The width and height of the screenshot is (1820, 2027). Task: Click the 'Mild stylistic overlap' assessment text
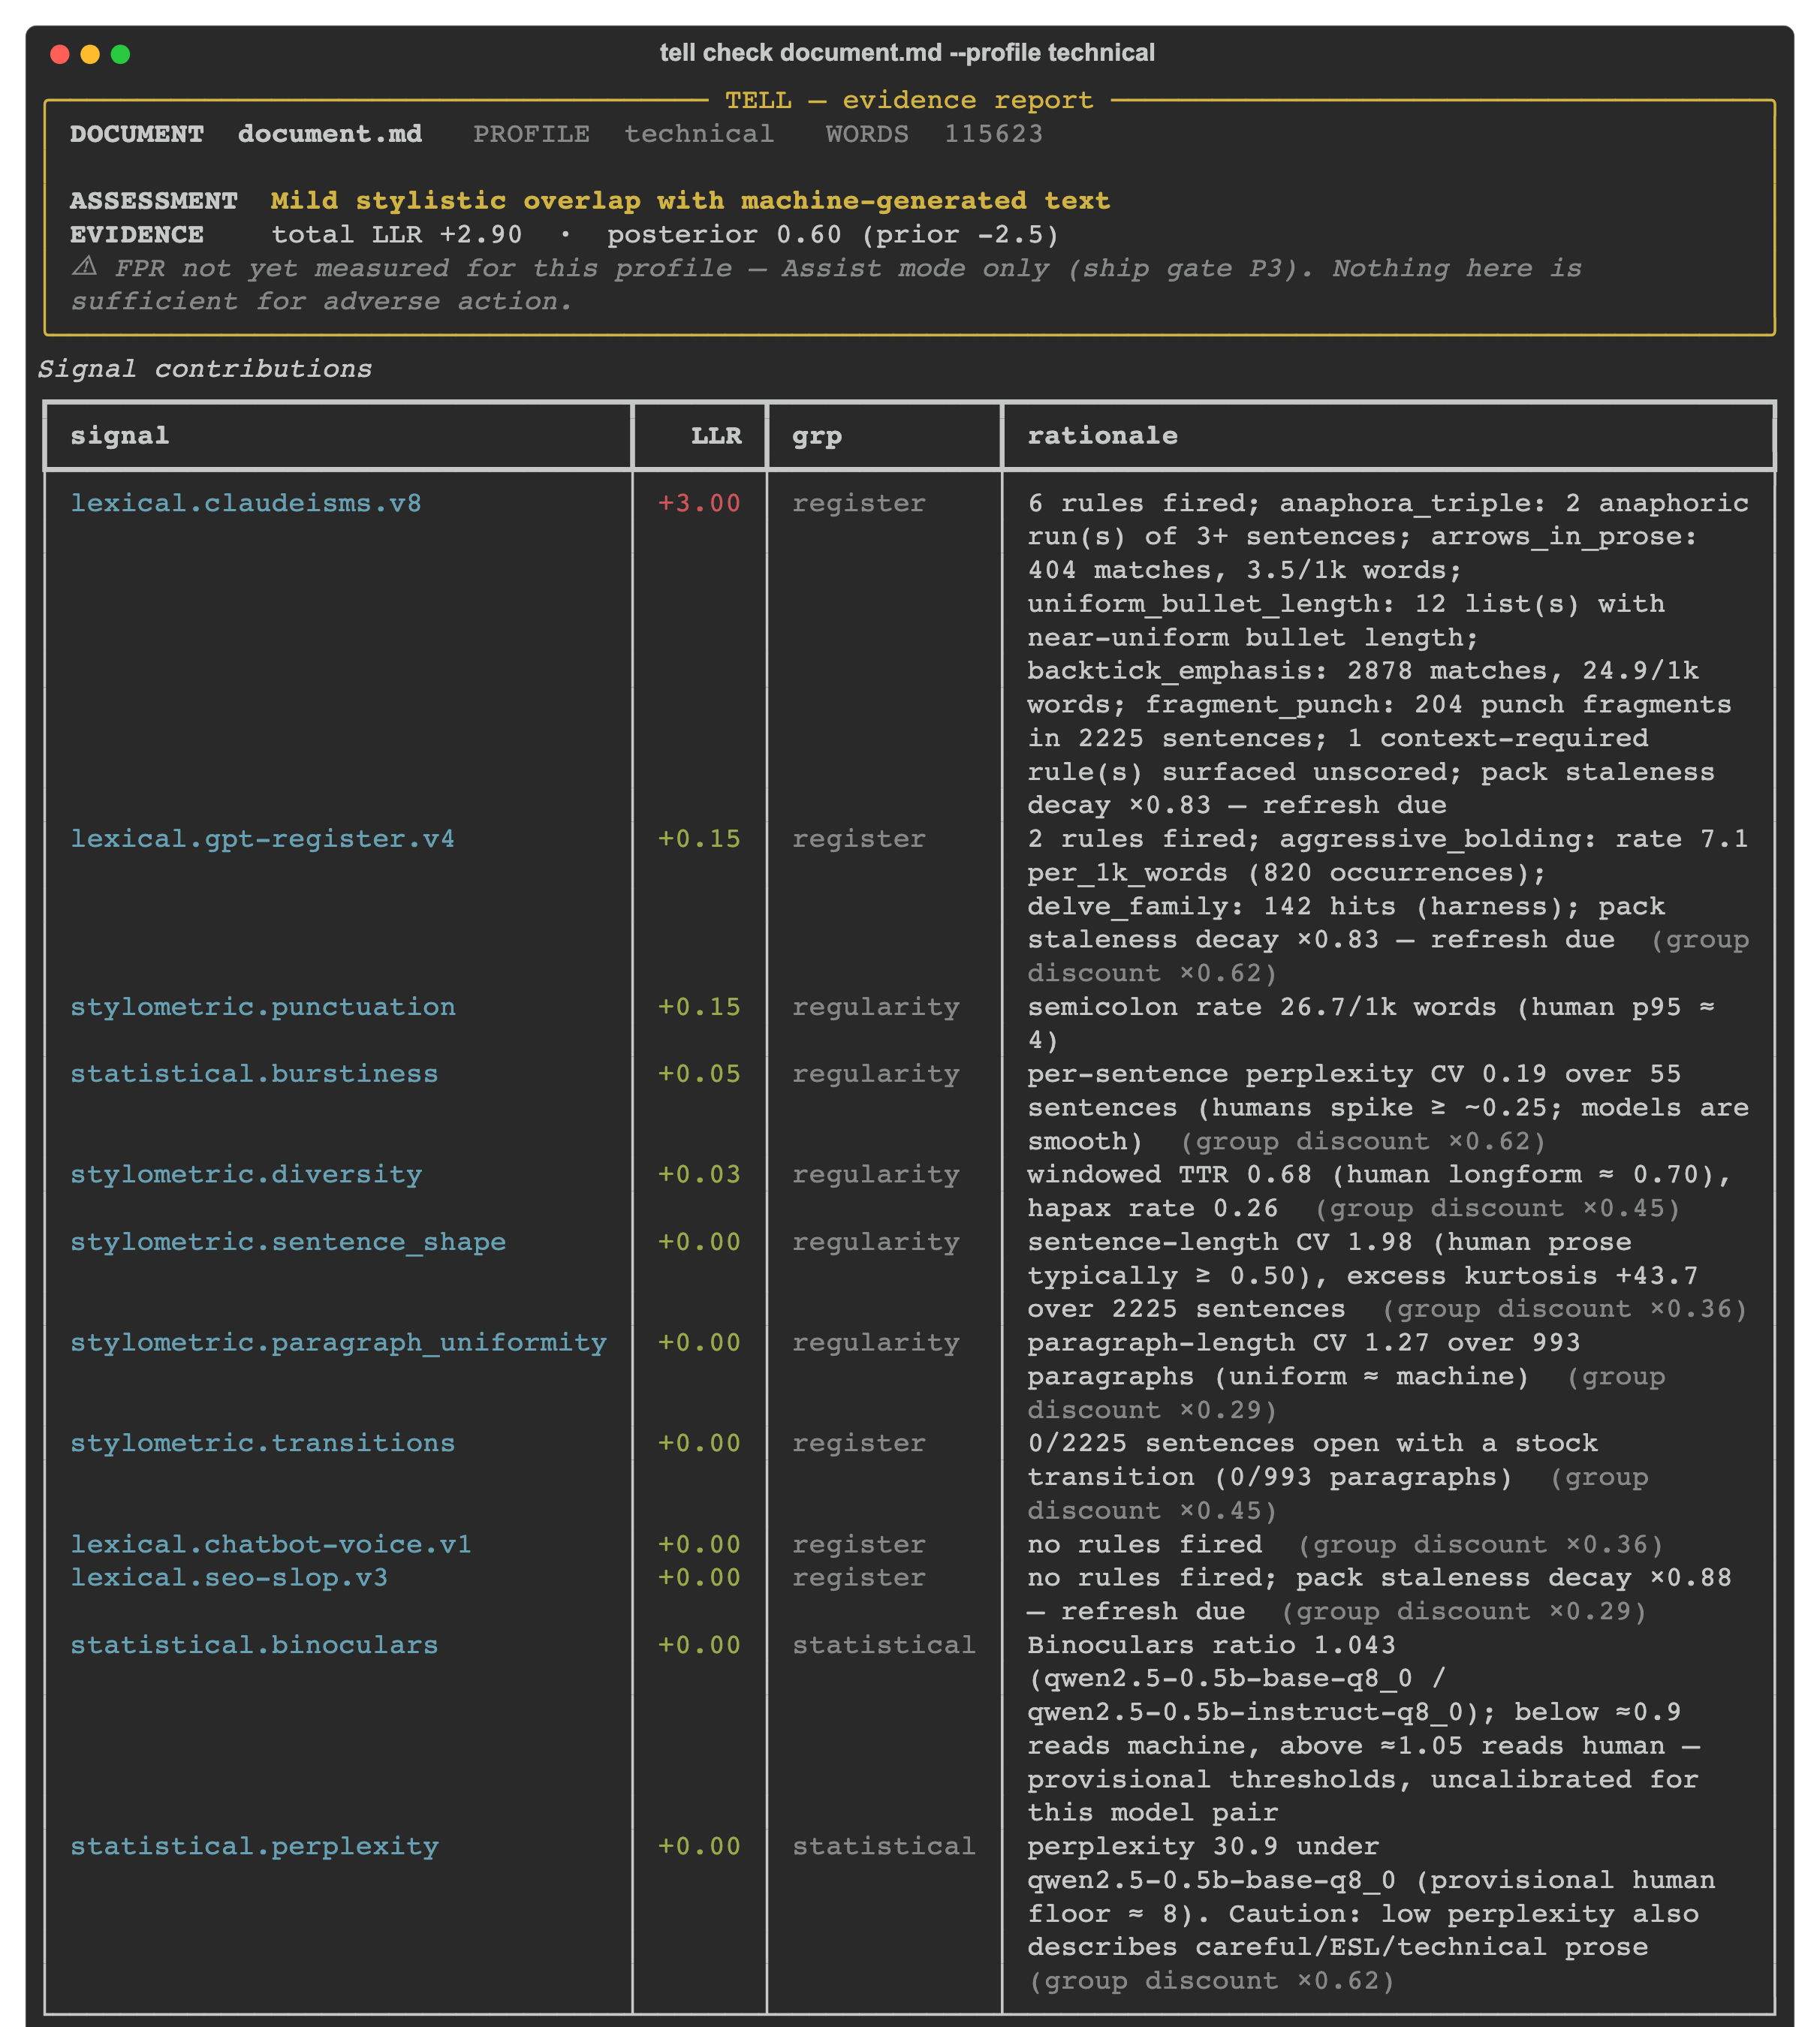(690, 201)
